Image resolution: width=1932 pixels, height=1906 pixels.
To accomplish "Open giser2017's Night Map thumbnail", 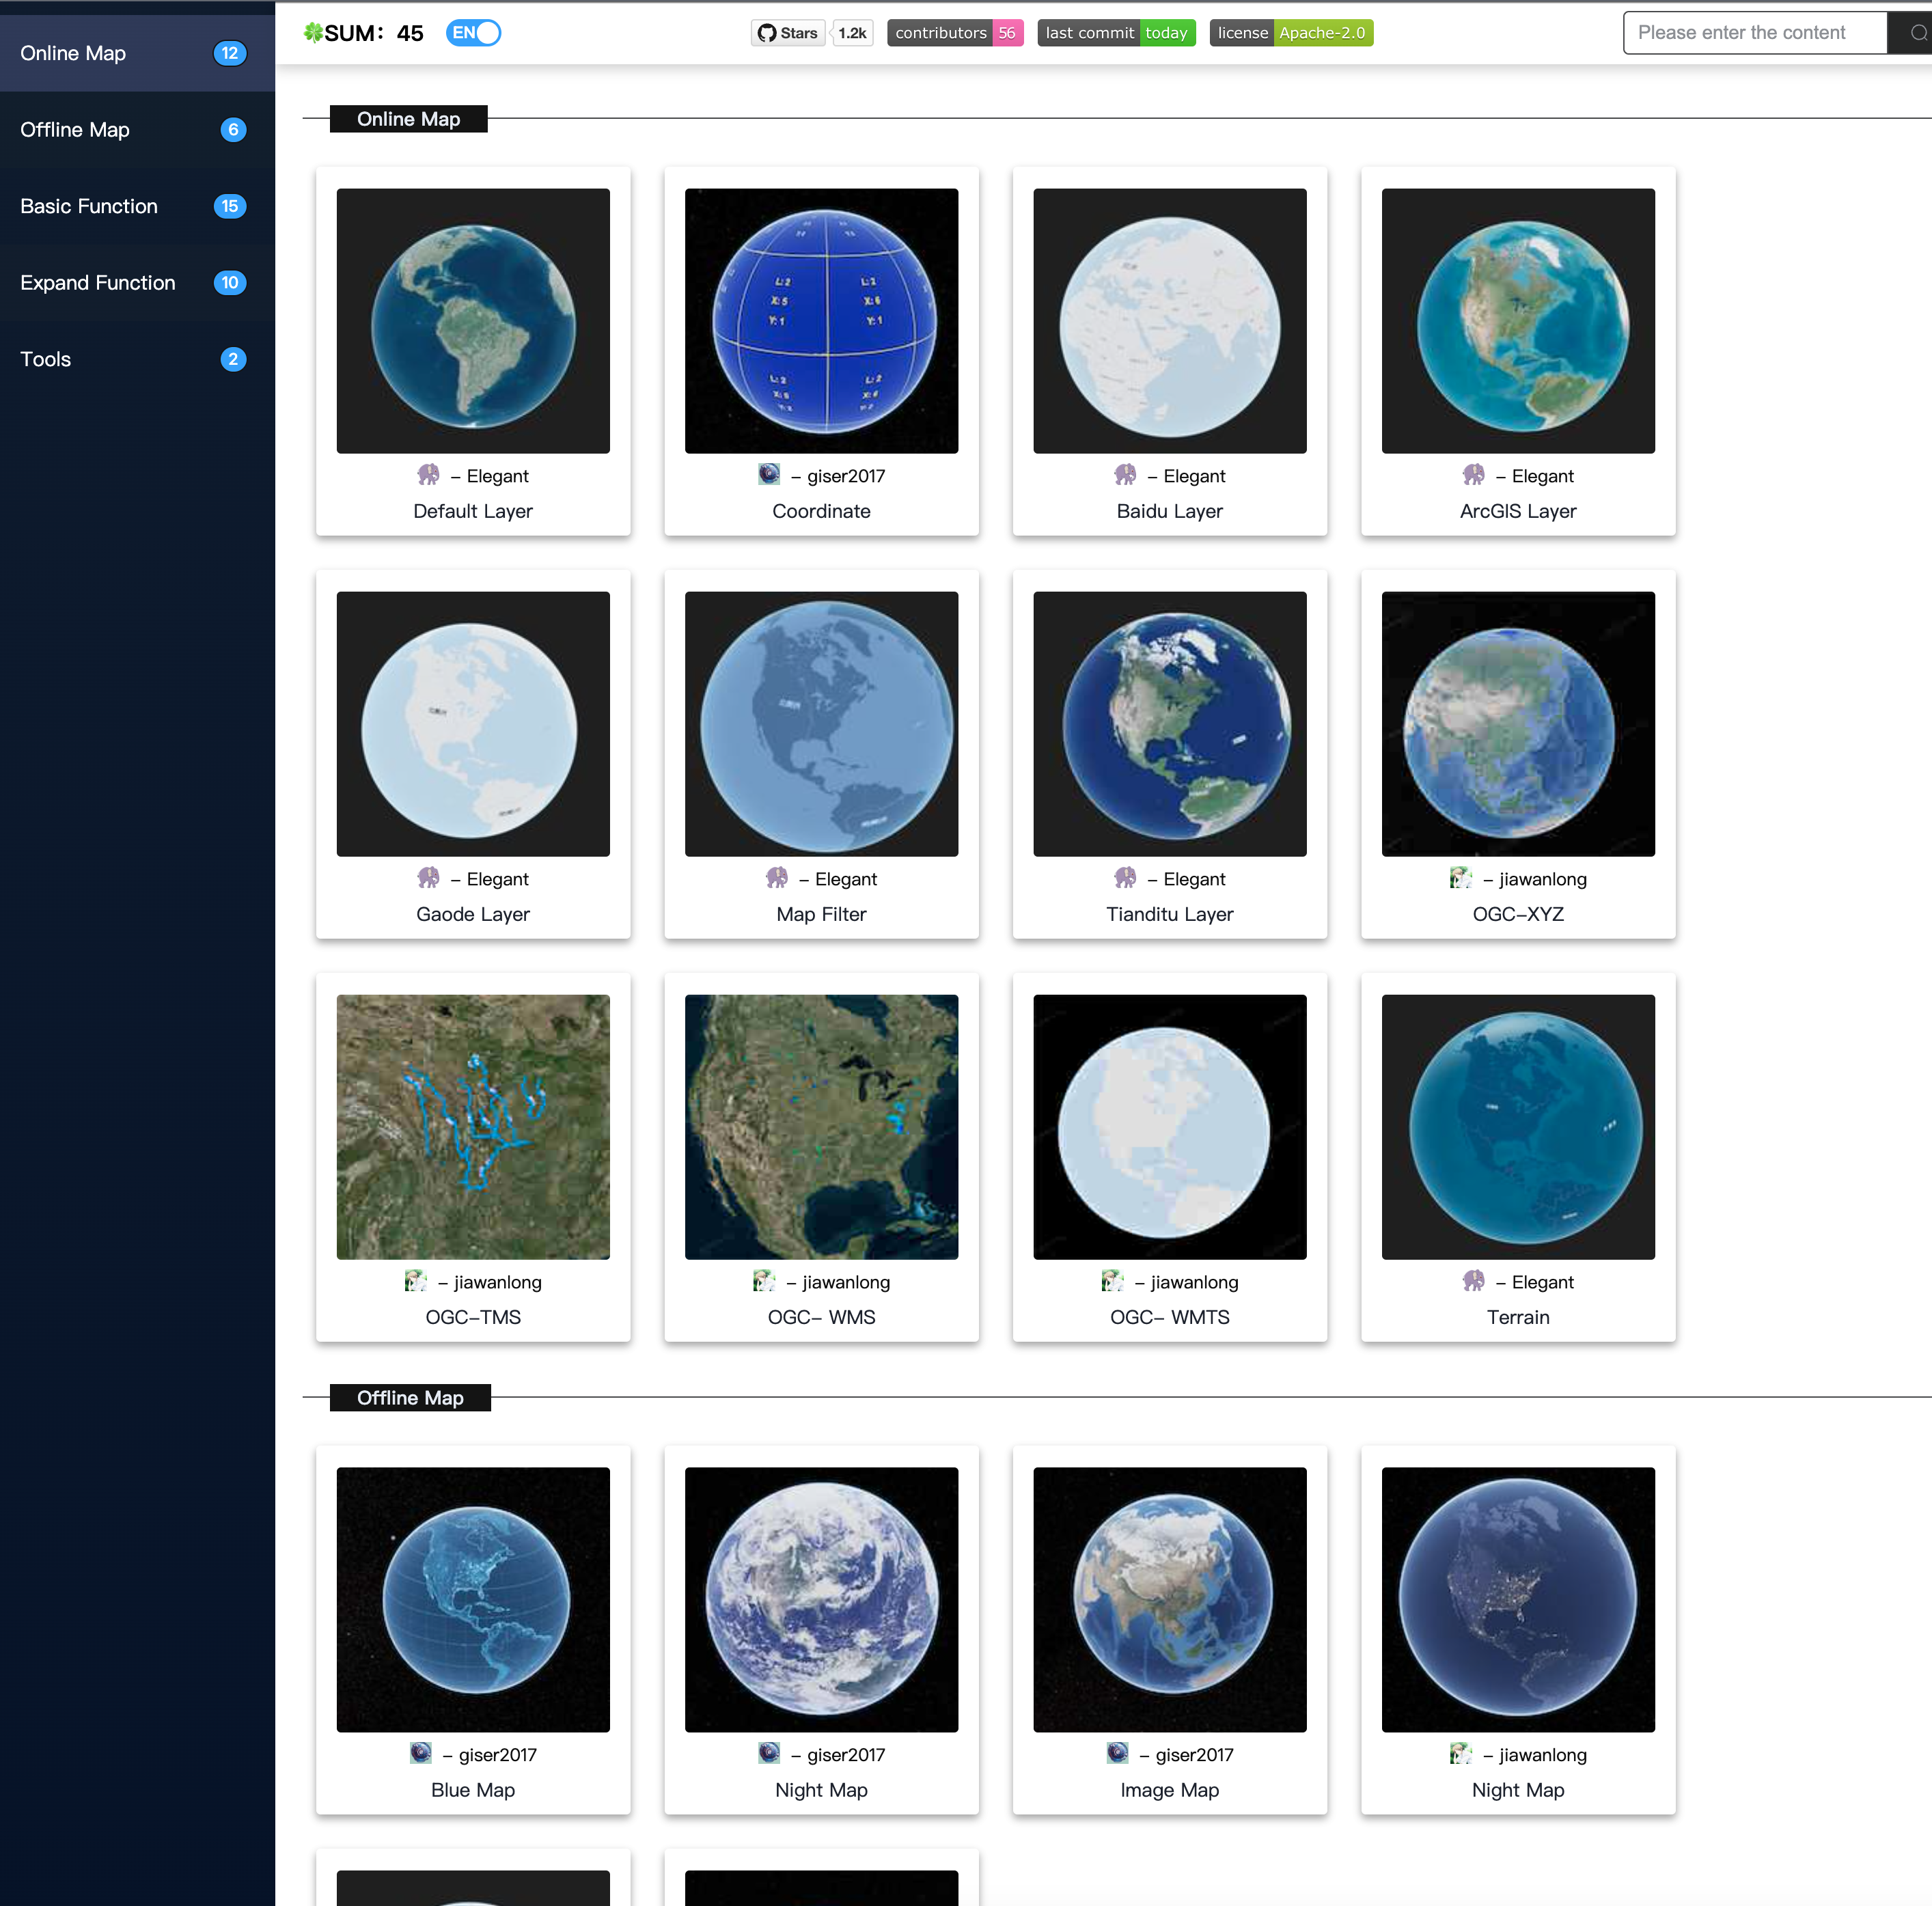I will [x=821, y=1600].
